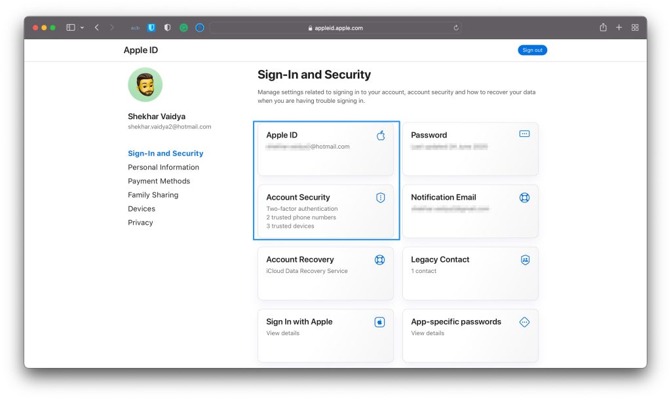This screenshot has height=400, width=671.
Task: Click the Apple ID header title
Action: (141, 50)
